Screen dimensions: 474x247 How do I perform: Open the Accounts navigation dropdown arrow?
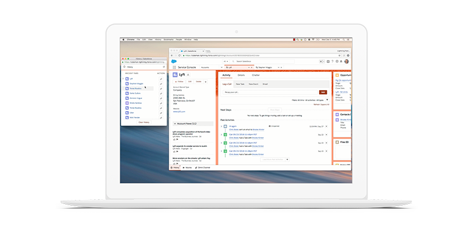click(x=221, y=67)
